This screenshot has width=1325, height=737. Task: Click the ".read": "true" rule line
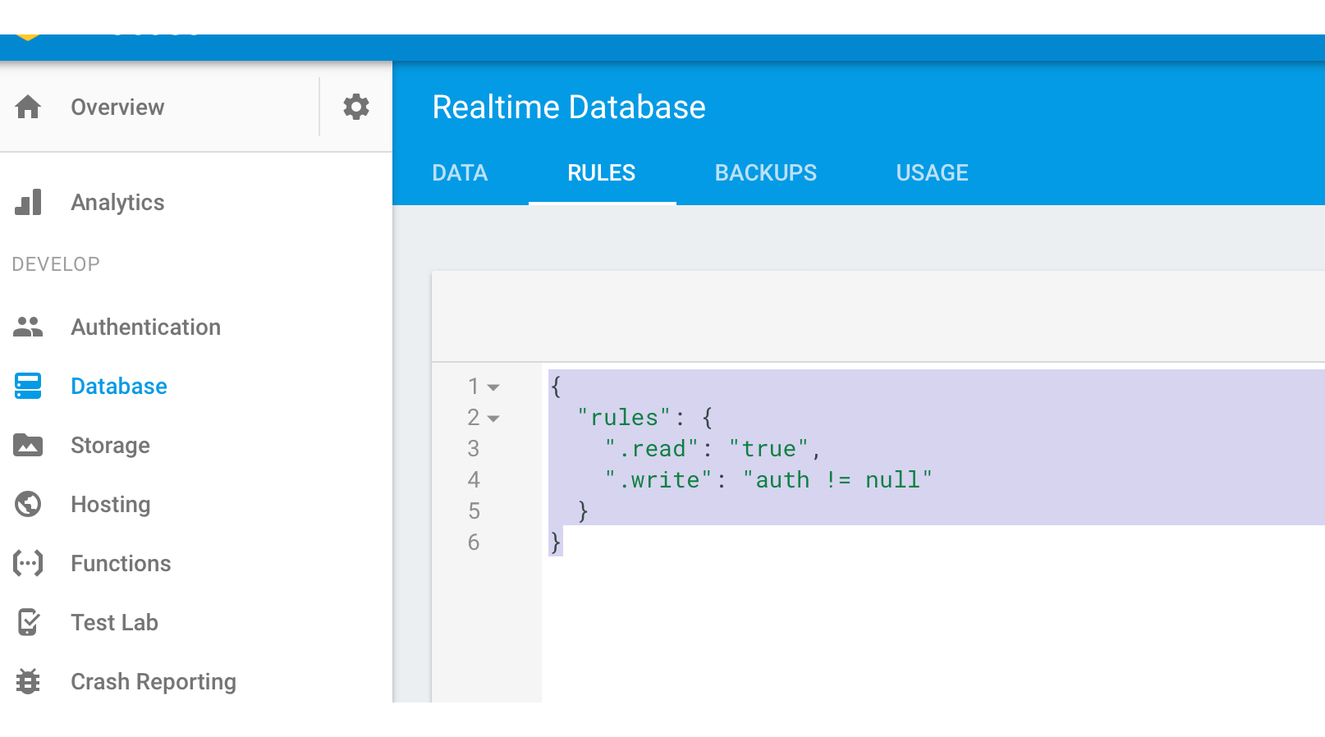(x=713, y=449)
